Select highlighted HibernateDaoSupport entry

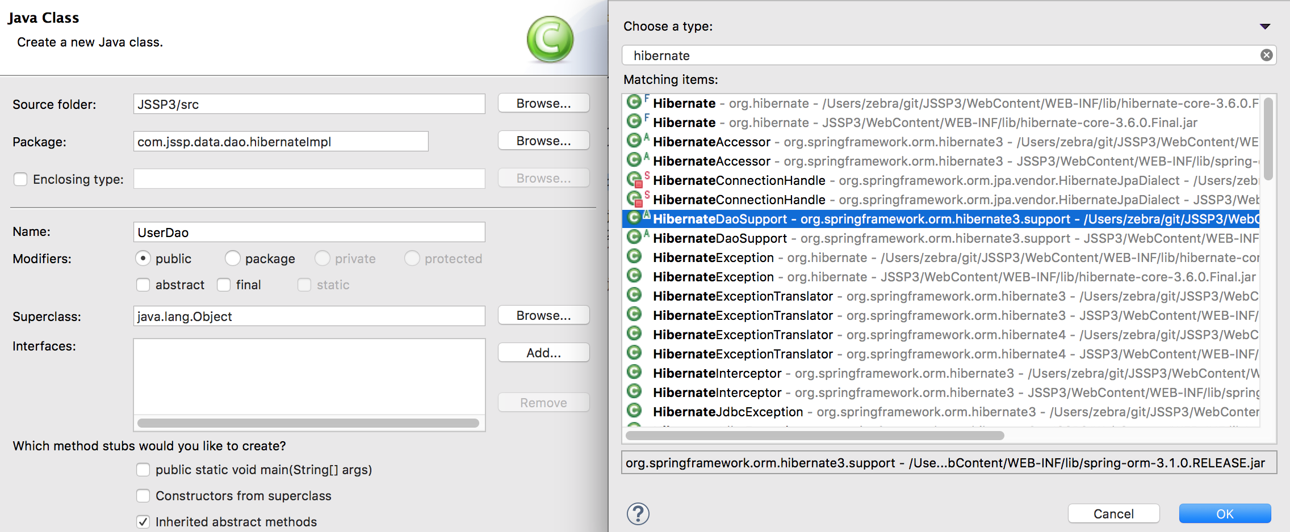(x=941, y=219)
